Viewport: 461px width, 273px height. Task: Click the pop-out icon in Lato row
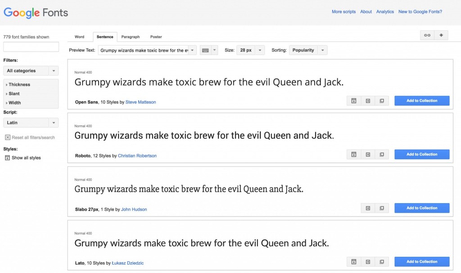(x=382, y=262)
